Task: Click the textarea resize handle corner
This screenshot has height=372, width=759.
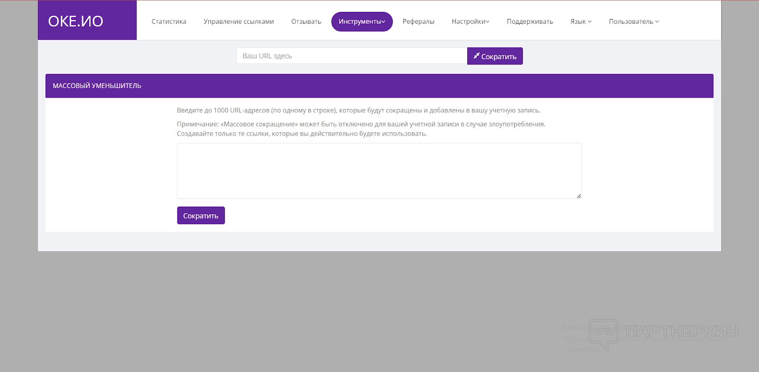Action: tap(579, 196)
